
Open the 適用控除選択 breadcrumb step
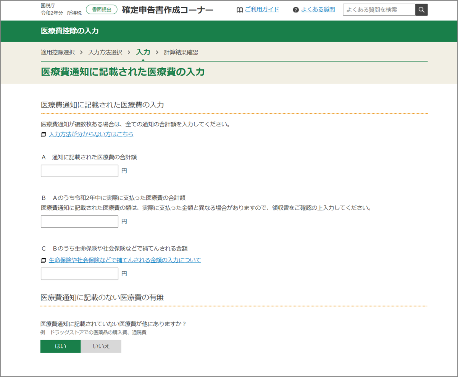57,52
